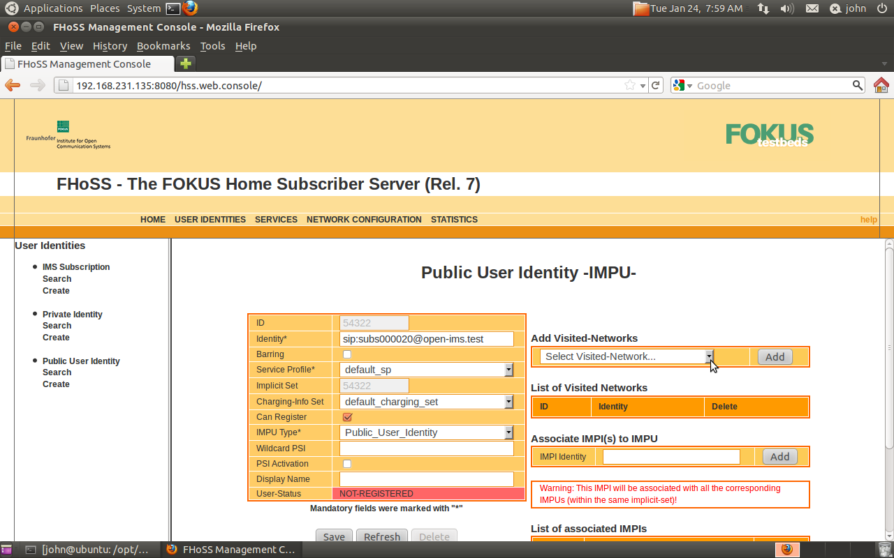Image resolution: width=894 pixels, height=558 pixels.
Task: Reload the page with refresh icon
Action: (x=655, y=85)
